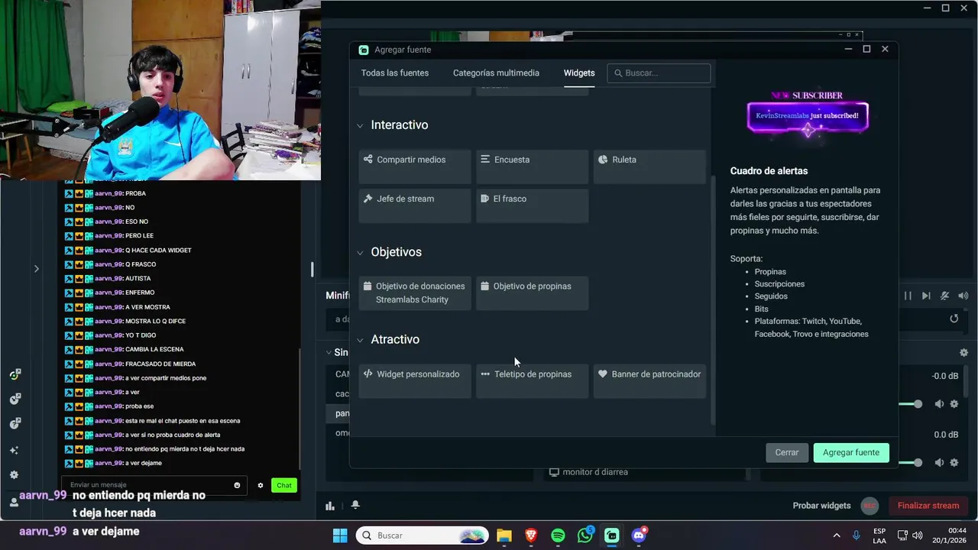This screenshot has width=978, height=550.
Task: Skip to next in mini feed controls
Action: (926, 296)
